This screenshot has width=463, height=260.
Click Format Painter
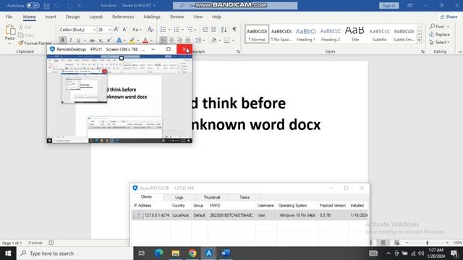35,43
